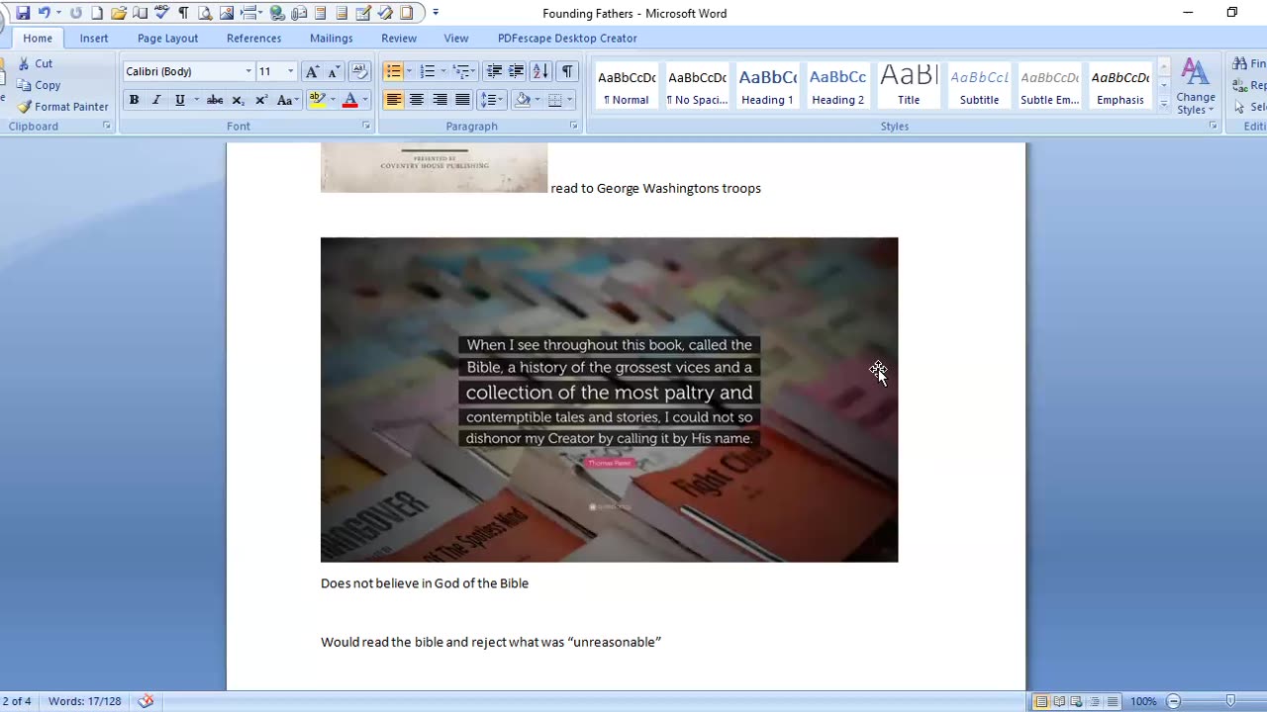Viewport: 1267px width, 712px height.
Task: Apply the Subtitle style
Action: pos(979,86)
